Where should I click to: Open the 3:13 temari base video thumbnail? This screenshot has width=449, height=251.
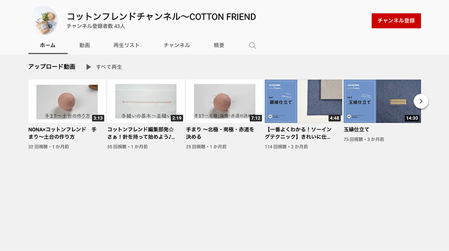click(67, 101)
